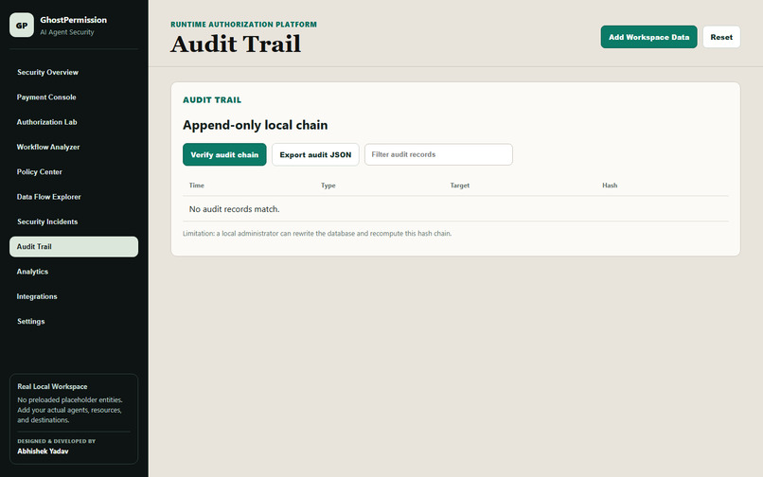Open Security Overview page

74,72
